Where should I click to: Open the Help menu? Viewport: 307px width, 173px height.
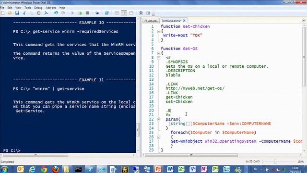[62, 8]
